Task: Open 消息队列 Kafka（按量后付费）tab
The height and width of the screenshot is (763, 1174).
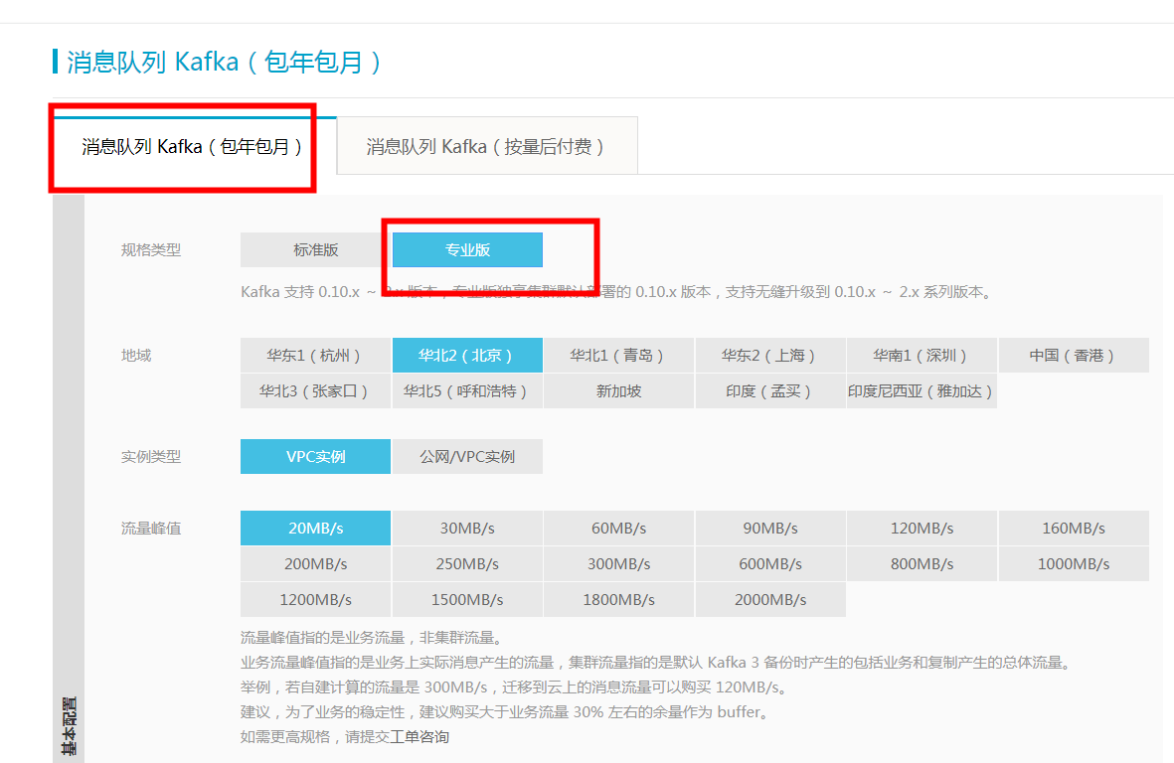Action: pyautogui.click(x=487, y=146)
